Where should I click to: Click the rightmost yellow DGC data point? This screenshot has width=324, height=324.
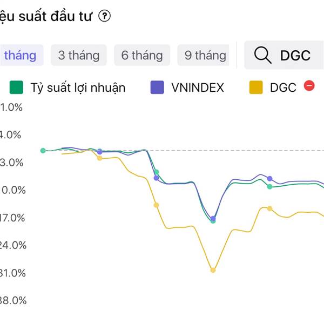point(269,208)
